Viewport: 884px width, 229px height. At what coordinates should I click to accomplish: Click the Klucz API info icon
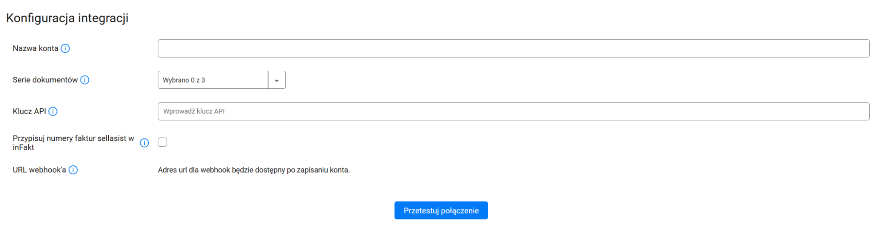point(53,111)
